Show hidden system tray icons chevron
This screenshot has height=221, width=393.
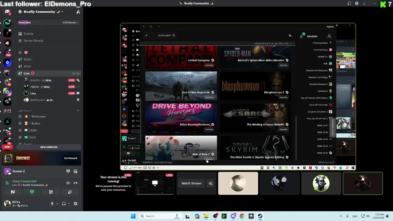pyautogui.click(x=340, y=216)
